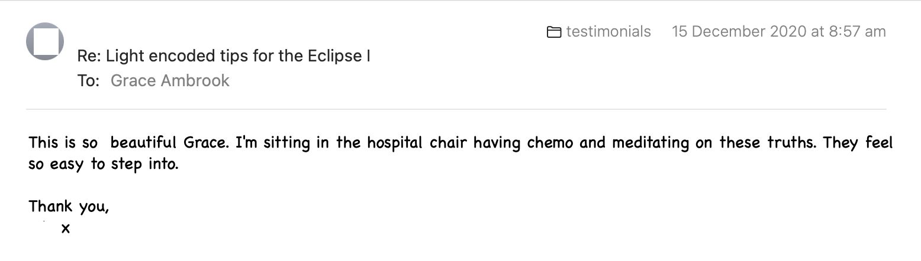This screenshot has width=921, height=261.
Task: Select recipient Grace Ambrook
Action: pos(170,80)
